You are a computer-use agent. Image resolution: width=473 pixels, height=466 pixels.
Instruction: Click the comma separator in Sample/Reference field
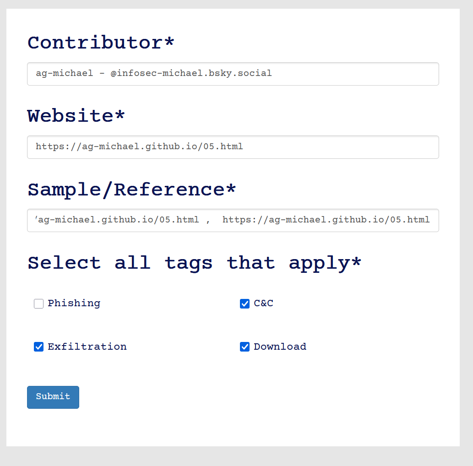208,221
